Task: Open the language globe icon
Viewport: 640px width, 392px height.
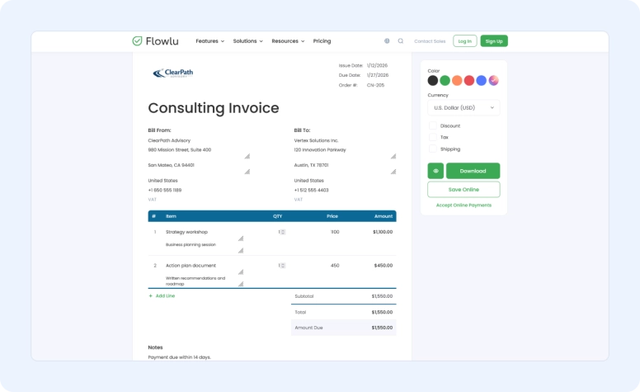Action: [x=387, y=40]
